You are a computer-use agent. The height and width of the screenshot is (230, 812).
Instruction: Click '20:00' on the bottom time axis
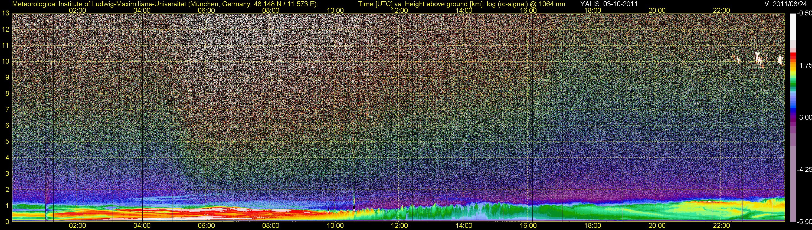(x=657, y=226)
